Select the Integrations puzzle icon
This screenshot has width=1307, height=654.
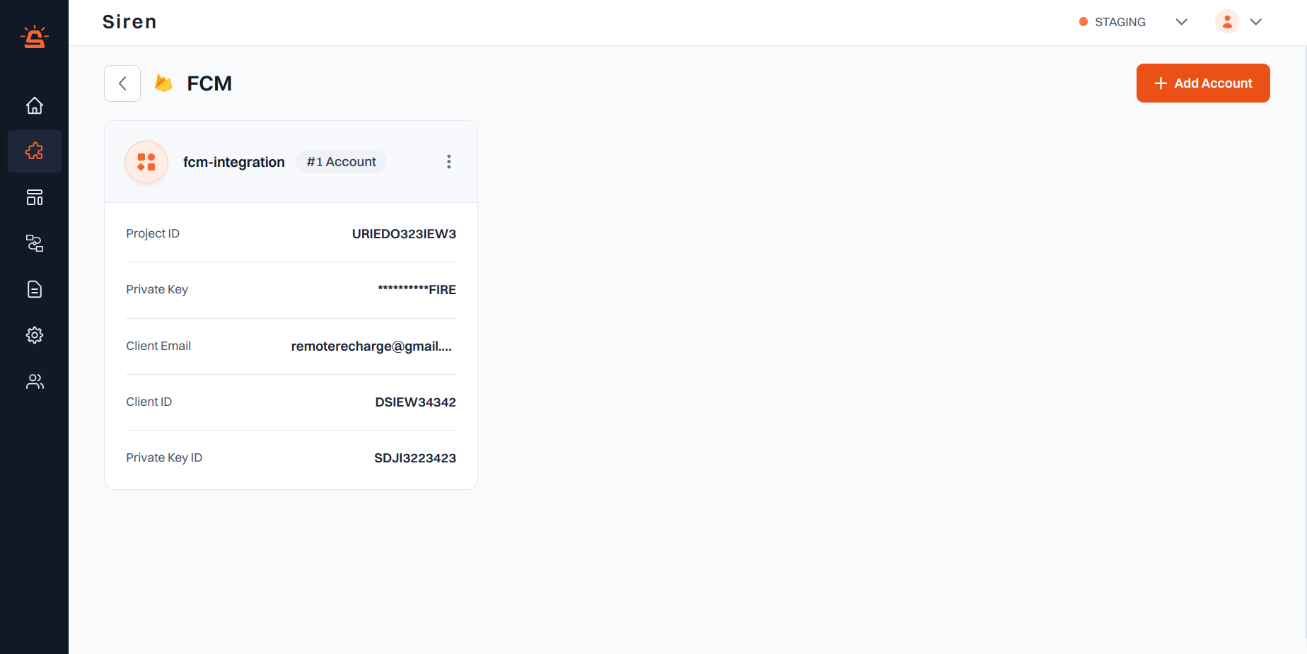click(35, 151)
